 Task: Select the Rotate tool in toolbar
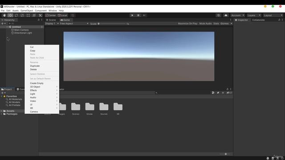point(16,16)
